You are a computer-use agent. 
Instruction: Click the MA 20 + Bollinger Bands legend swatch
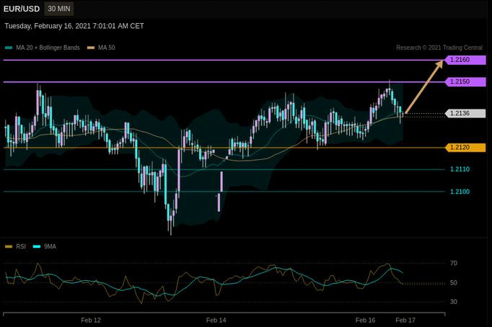[9, 48]
